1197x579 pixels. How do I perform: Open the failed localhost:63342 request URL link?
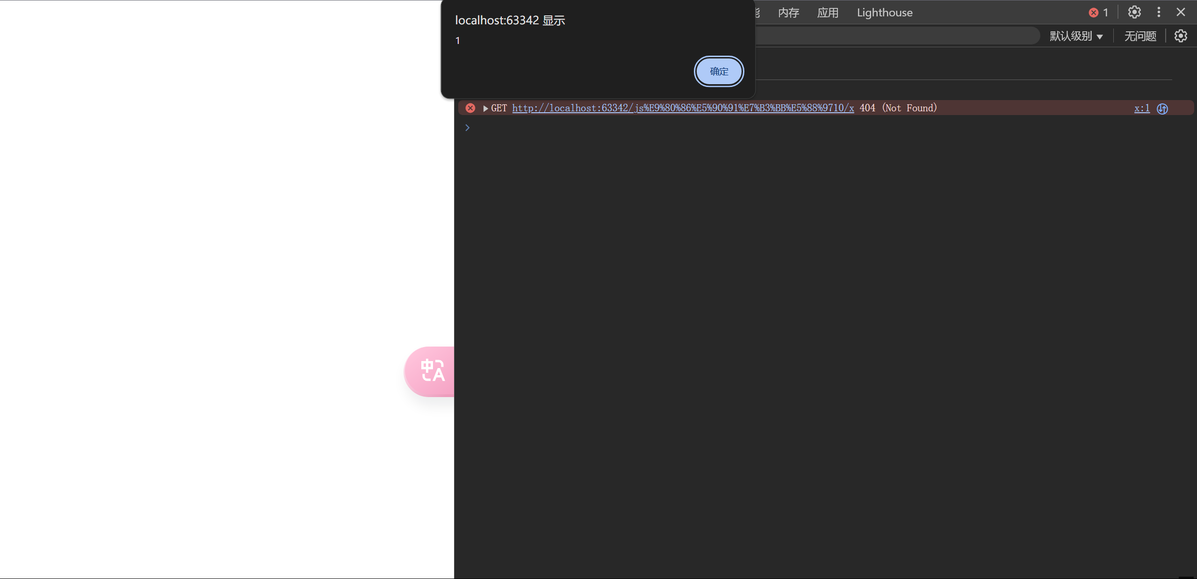[683, 108]
